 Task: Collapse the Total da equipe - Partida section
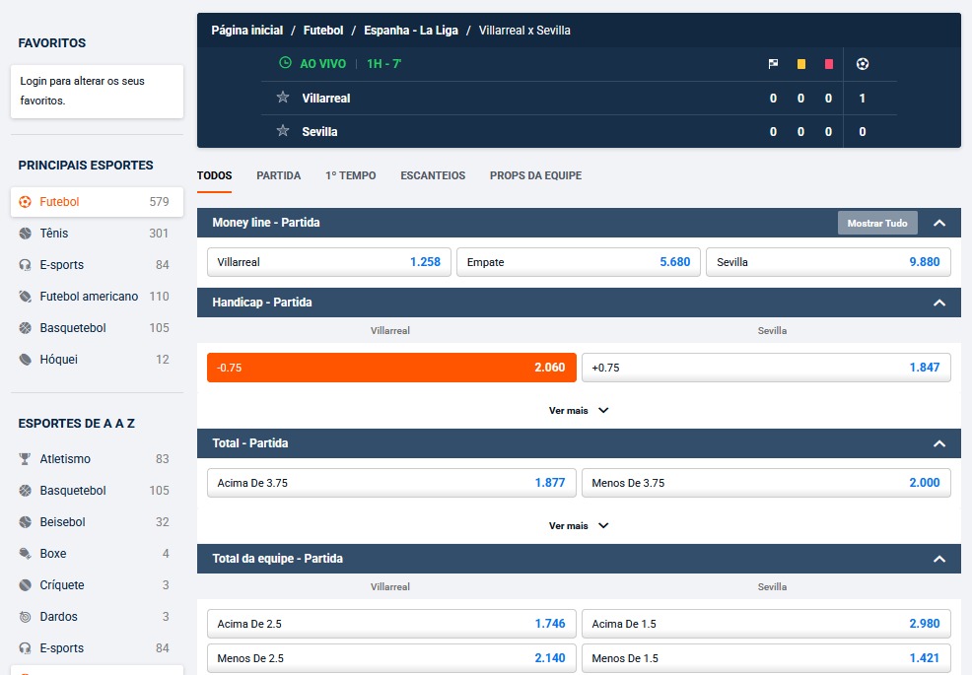[x=939, y=559]
